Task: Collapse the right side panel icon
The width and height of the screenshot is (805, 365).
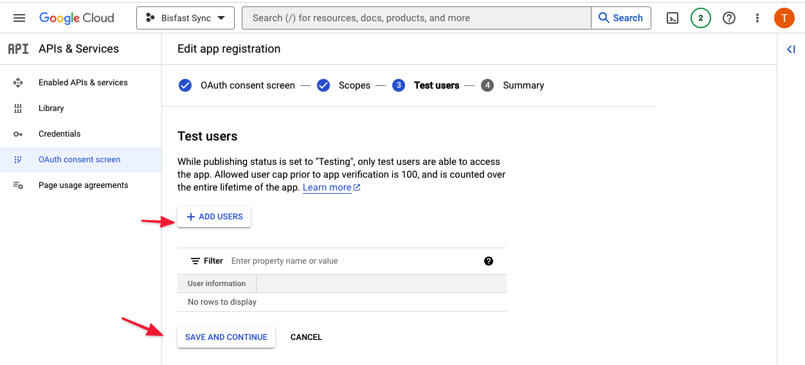Action: (791, 49)
